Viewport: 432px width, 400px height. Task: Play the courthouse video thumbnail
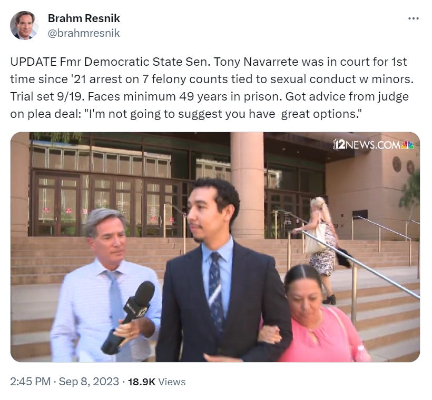(x=215, y=247)
